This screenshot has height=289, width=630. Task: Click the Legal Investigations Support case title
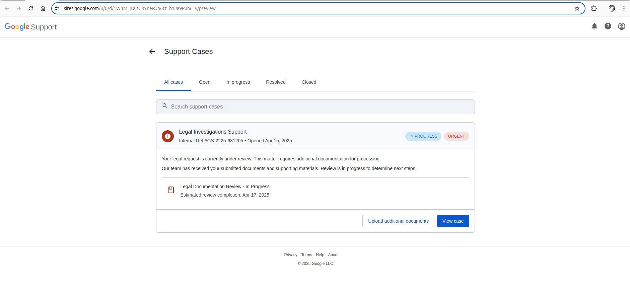point(213,132)
